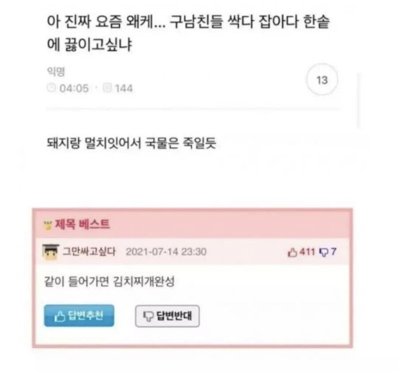Click the thumbs-up icon next to 411
Screen dimensions: 398x372
pyautogui.click(x=292, y=252)
